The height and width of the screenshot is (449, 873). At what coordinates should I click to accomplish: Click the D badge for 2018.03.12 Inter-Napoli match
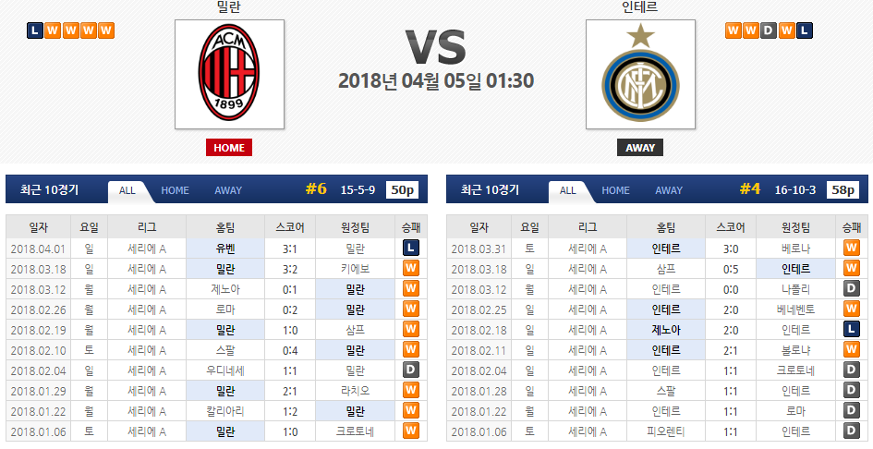(x=851, y=288)
